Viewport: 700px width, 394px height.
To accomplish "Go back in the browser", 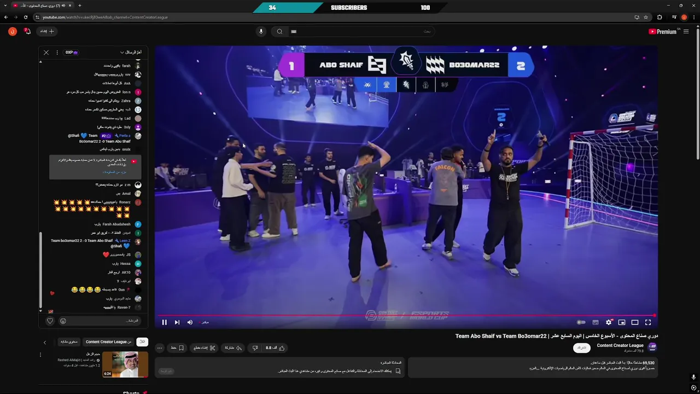I will click(6, 17).
